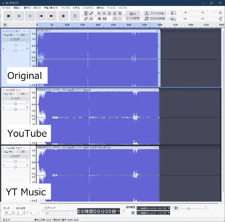Open the ファイル(F) menu
This screenshot has height=222, width=225.
point(6,8)
